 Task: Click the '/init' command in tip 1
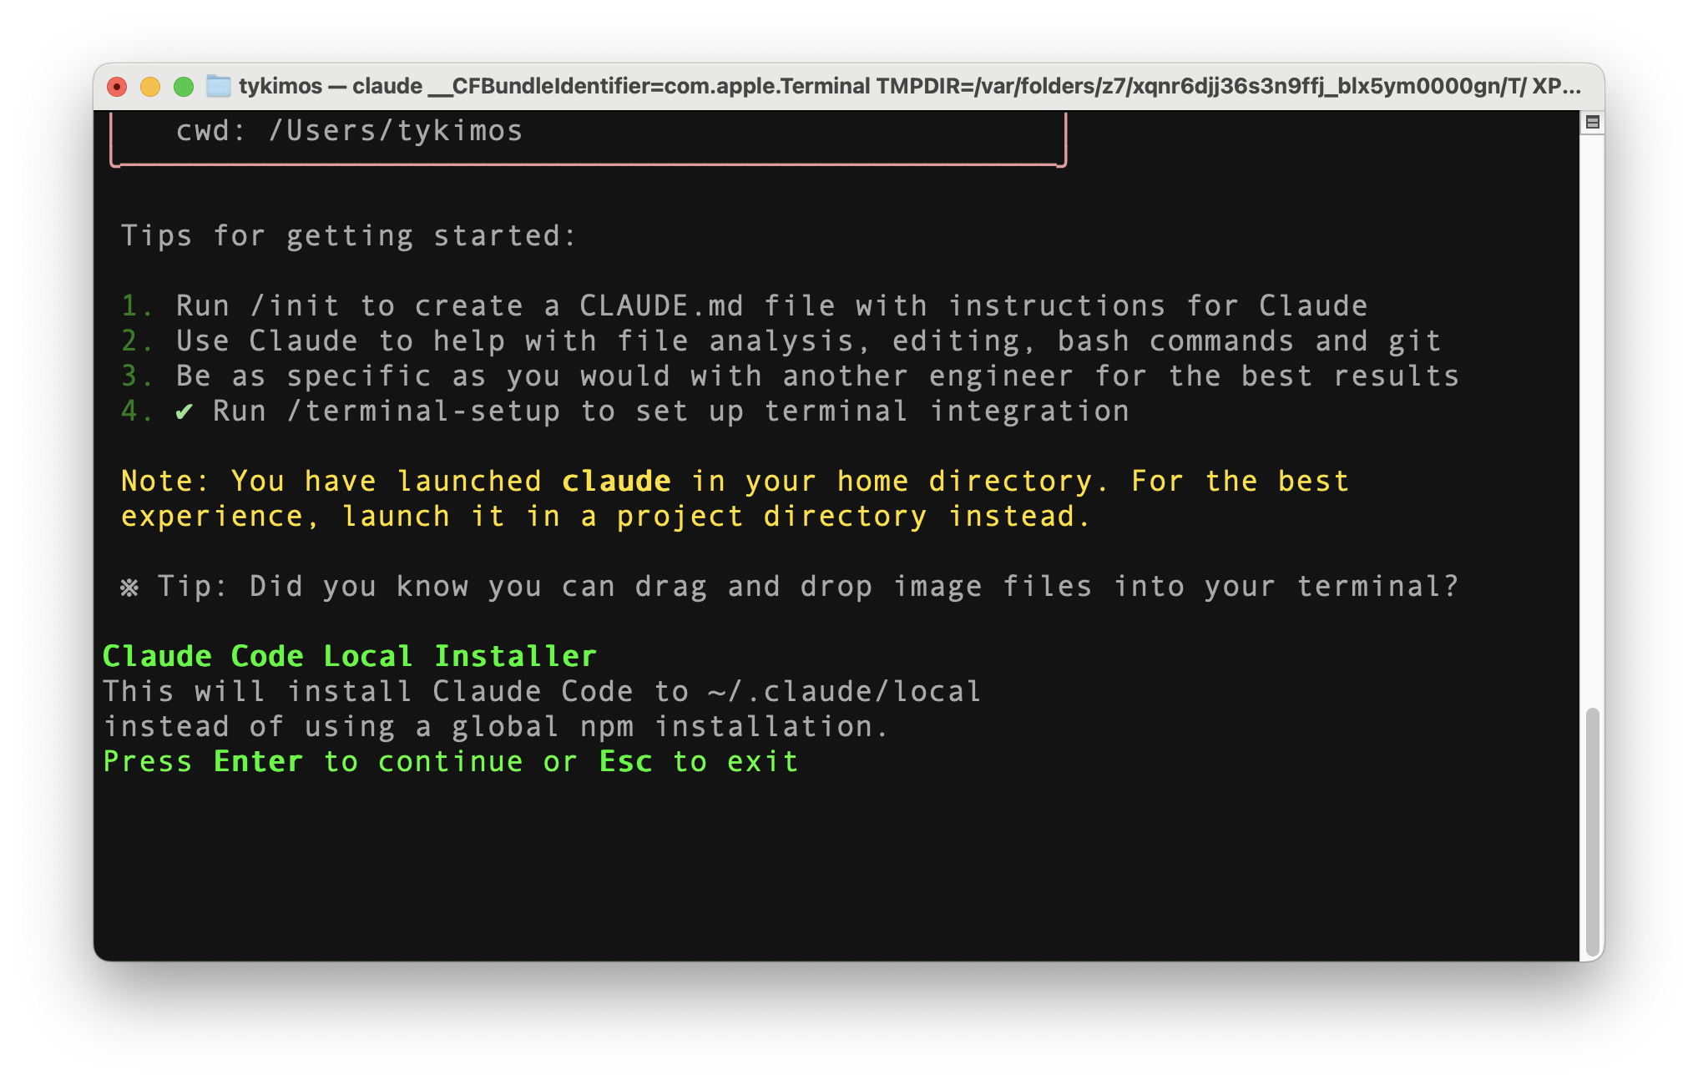tap(295, 306)
